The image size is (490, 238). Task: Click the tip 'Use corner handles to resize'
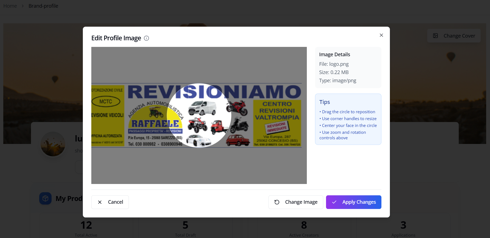pos(348,119)
